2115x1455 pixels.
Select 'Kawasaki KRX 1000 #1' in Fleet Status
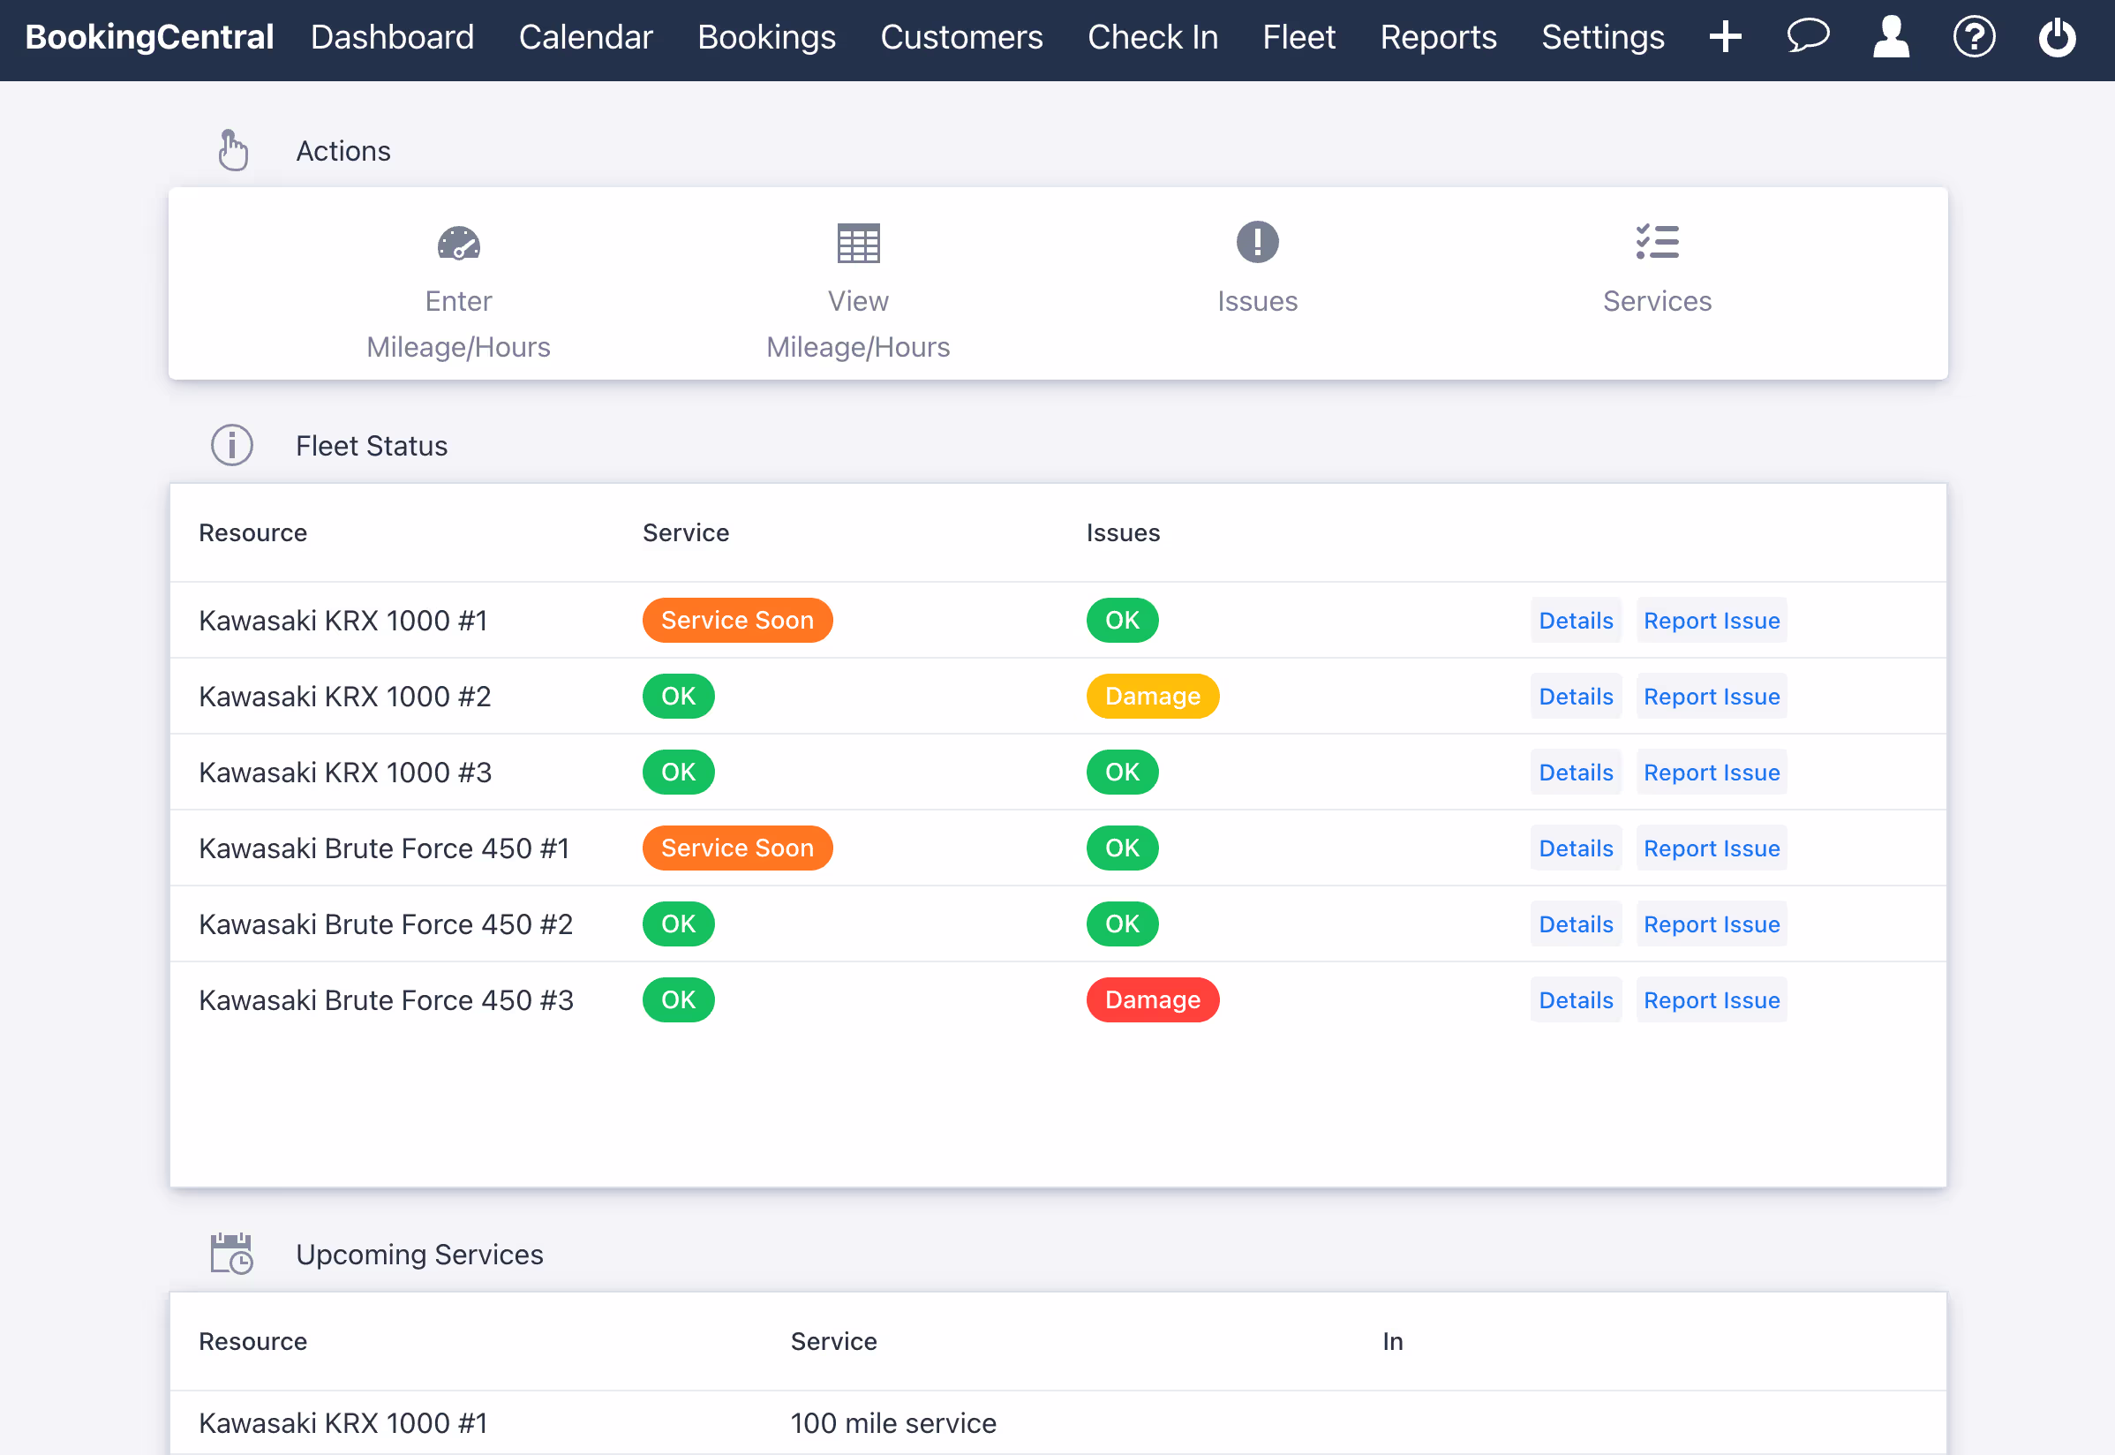[342, 620]
